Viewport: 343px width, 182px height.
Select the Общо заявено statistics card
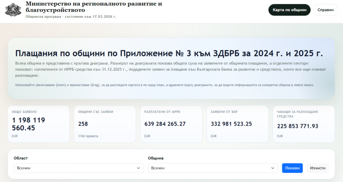tap(38, 124)
